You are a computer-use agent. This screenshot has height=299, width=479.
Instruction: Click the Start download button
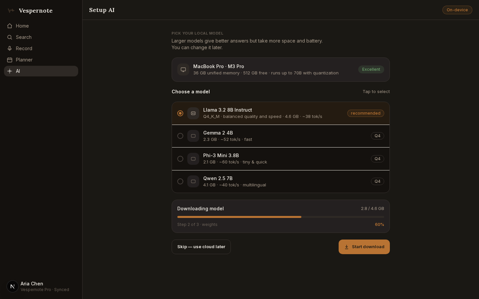point(364,247)
